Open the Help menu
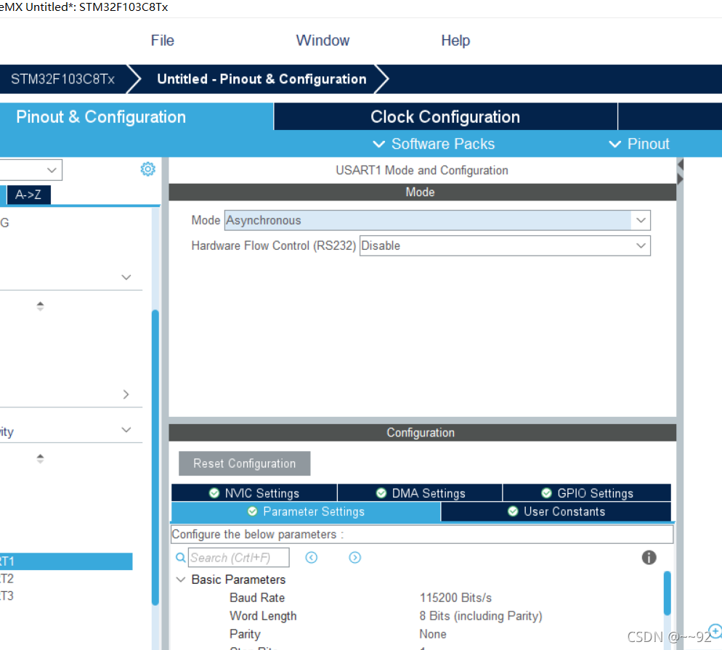Image resolution: width=722 pixels, height=650 pixels. click(455, 41)
